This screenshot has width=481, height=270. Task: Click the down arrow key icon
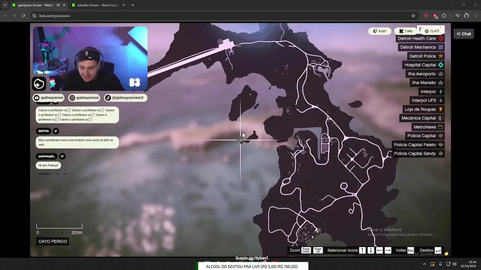pyautogui.click(x=371, y=250)
